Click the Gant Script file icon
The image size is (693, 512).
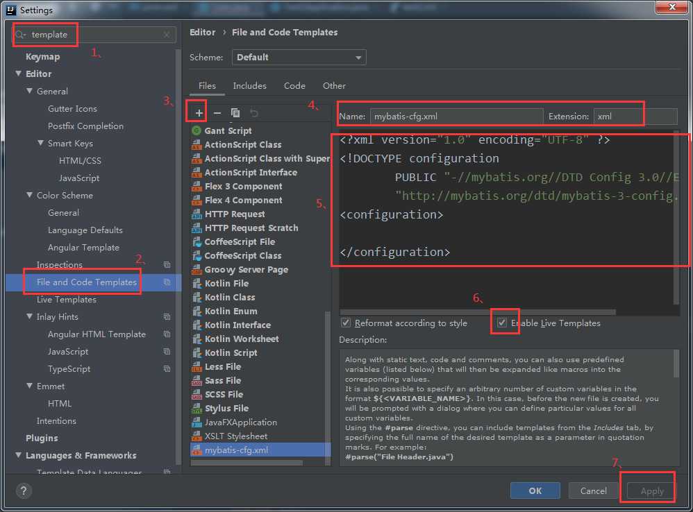pos(197,130)
